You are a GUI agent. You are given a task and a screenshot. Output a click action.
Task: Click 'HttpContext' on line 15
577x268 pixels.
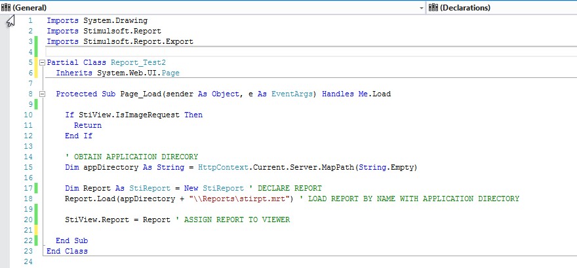(x=223, y=167)
